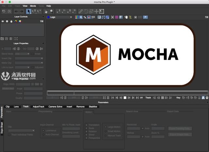
Task: Open the Link to track dropdown
Action: point(22,67)
